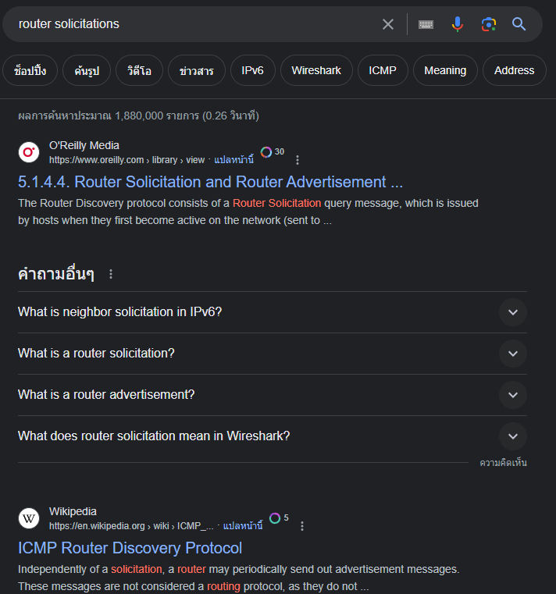Open the O'Reilly Router Solicitation result title
Screen dimensions: 556x594
[x=210, y=182]
